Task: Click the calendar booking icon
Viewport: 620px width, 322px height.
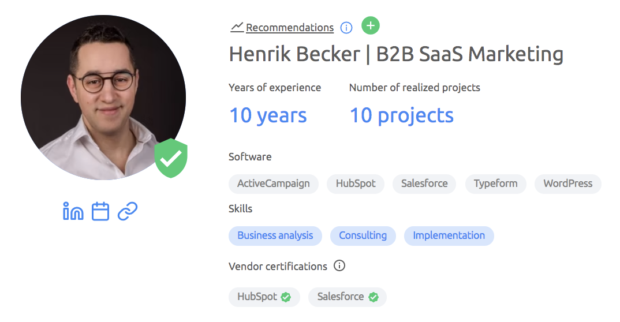Action: point(100,212)
